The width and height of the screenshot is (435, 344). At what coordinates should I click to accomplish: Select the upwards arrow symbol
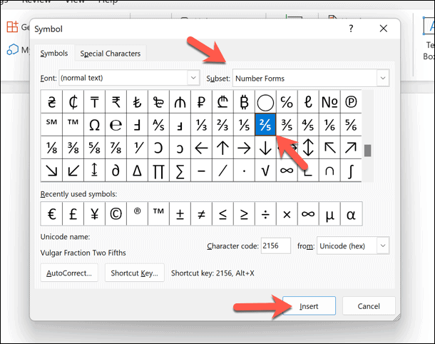tap(222, 148)
